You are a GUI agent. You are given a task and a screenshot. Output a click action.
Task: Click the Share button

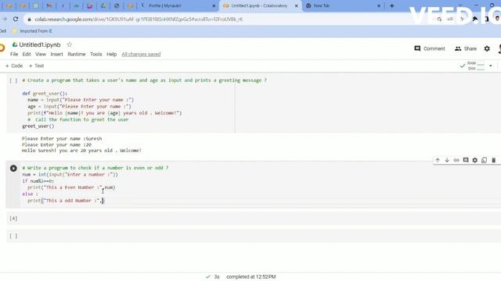coord(466,48)
